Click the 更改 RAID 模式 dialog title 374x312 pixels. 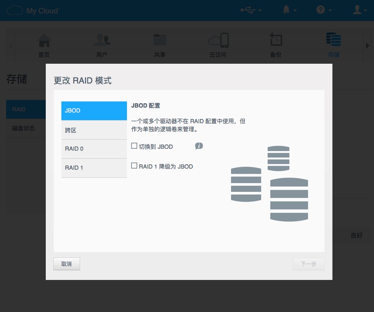point(82,80)
